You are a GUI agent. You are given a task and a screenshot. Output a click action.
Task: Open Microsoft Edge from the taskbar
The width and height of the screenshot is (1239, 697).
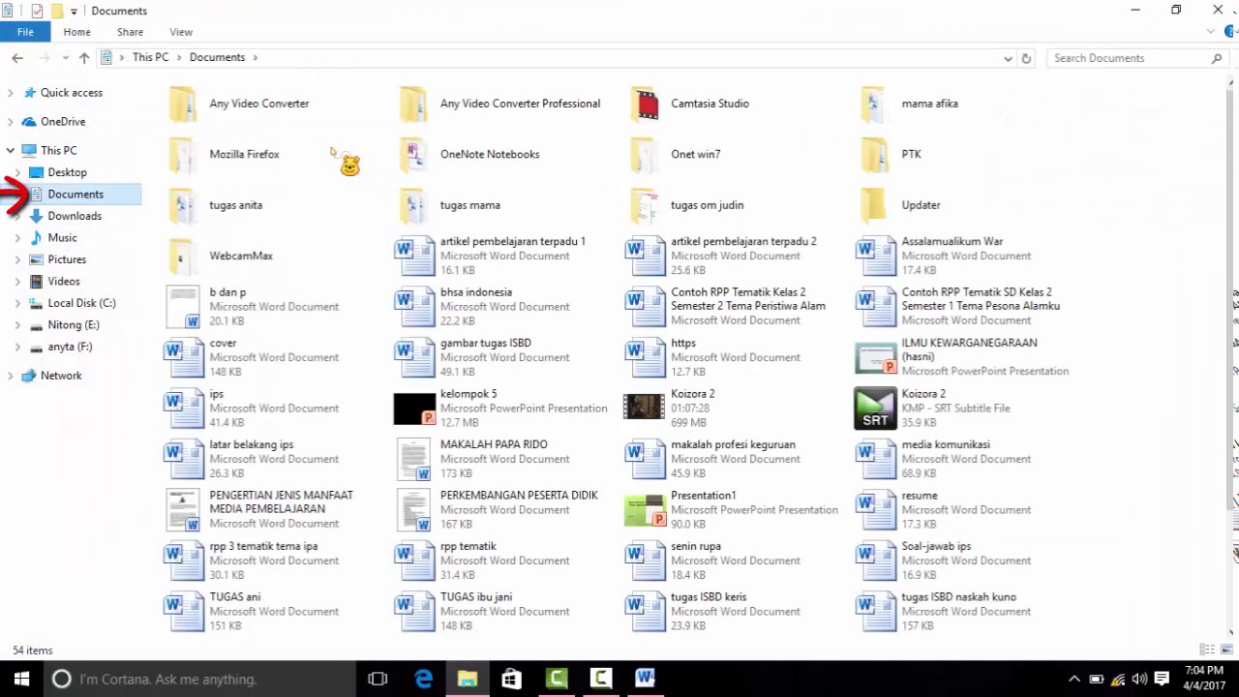pos(423,679)
